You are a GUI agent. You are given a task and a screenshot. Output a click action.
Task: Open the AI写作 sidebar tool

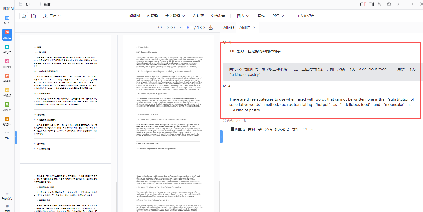7,49
